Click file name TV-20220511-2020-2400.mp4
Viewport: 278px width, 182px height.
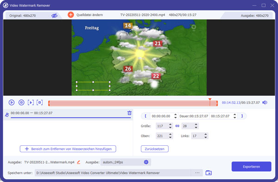point(143,15)
